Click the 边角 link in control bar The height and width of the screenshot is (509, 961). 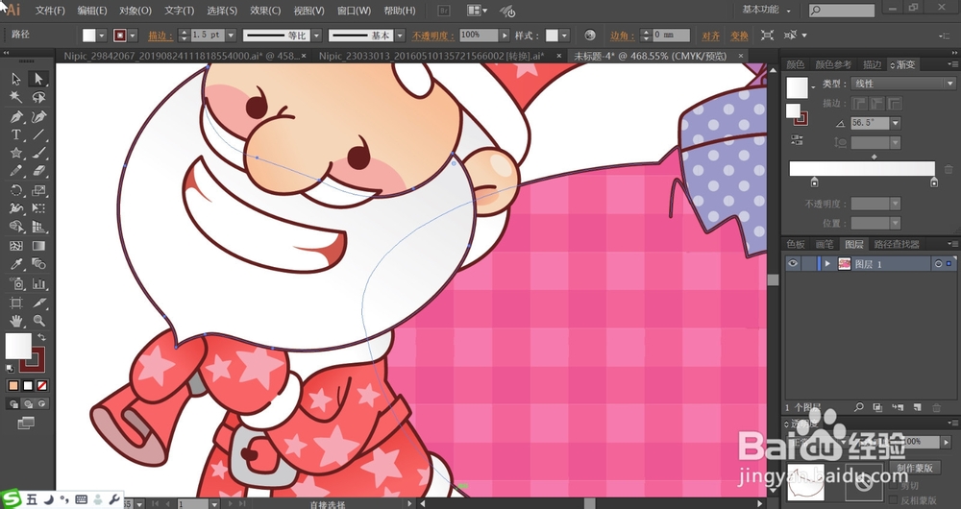click(622, 36)
